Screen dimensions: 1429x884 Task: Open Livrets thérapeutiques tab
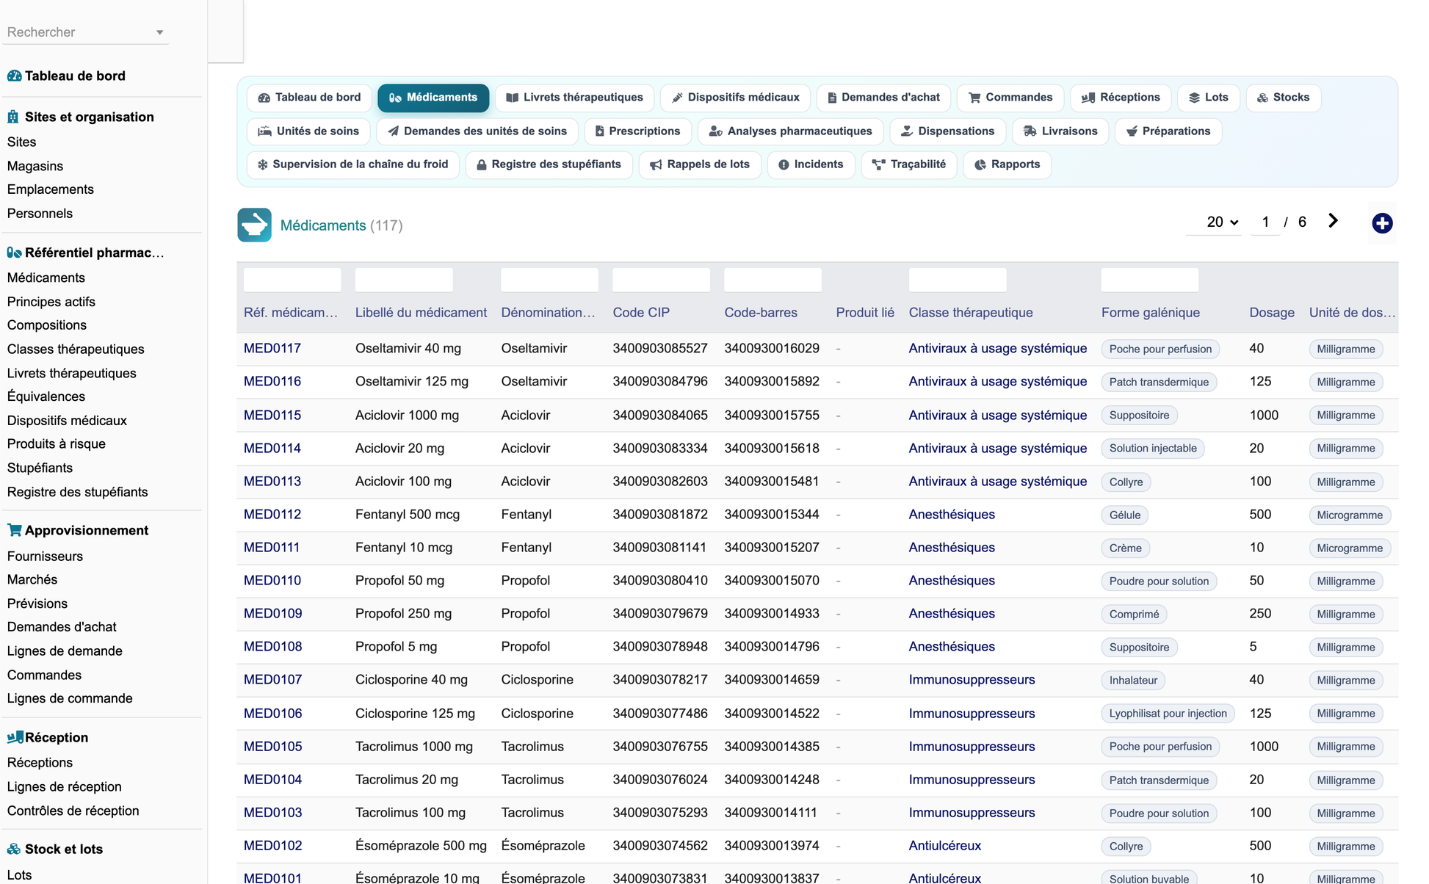click(x=575, y=98)
